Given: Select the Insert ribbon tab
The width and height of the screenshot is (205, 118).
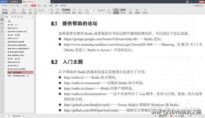Looking at the screenshot, I should [39, 6].
